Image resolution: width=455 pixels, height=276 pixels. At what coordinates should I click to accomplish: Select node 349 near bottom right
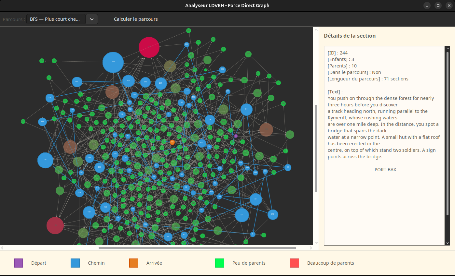(273, 214)
